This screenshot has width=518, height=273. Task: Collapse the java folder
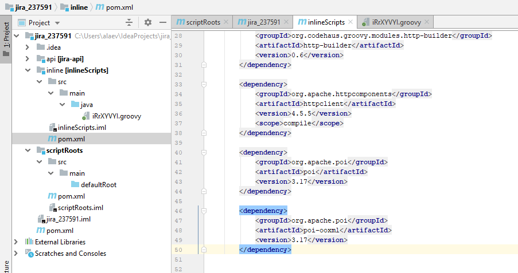click(63, 105)
